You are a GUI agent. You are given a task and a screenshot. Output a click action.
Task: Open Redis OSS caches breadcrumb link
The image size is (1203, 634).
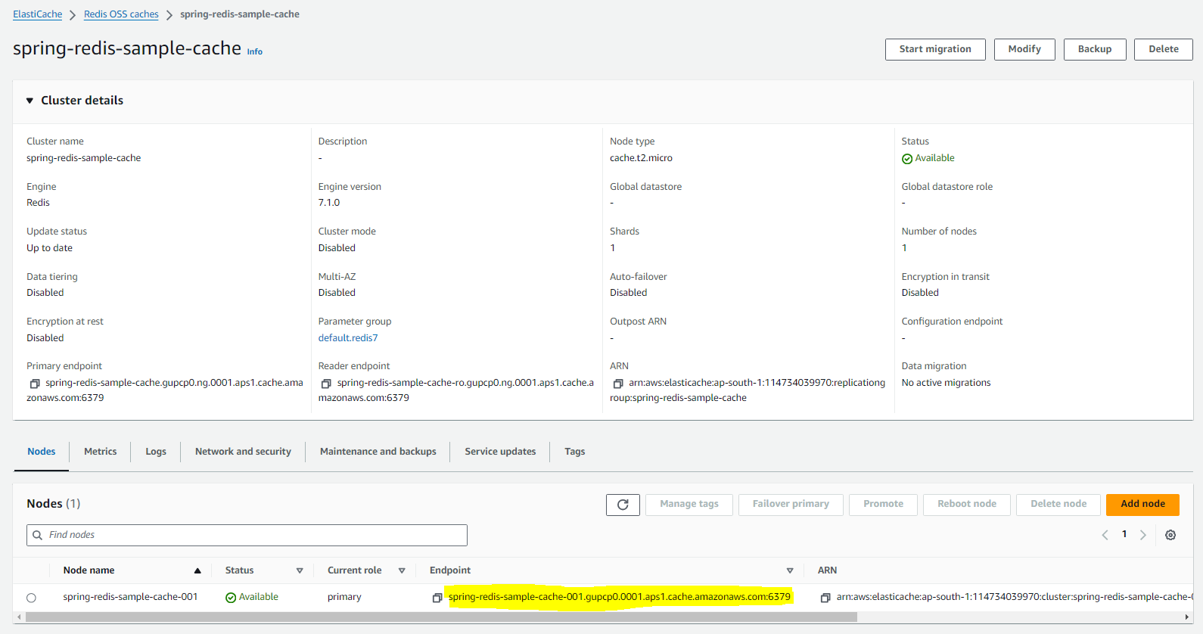coord(121,14)
